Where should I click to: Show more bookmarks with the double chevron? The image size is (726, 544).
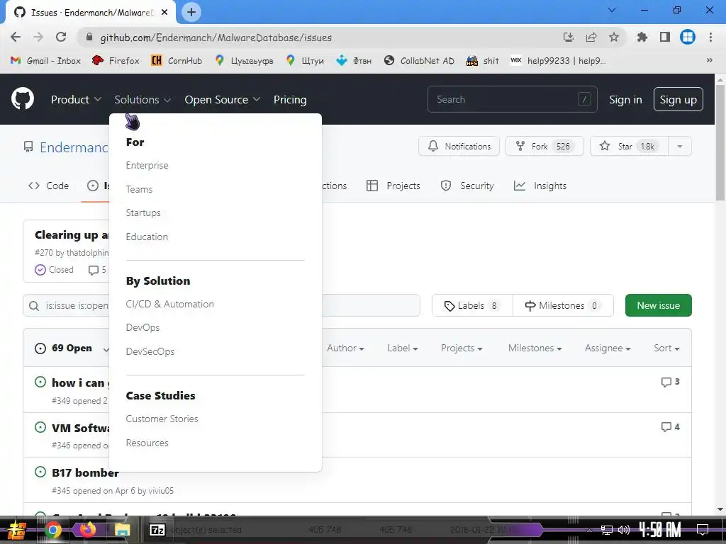point(709,61)
